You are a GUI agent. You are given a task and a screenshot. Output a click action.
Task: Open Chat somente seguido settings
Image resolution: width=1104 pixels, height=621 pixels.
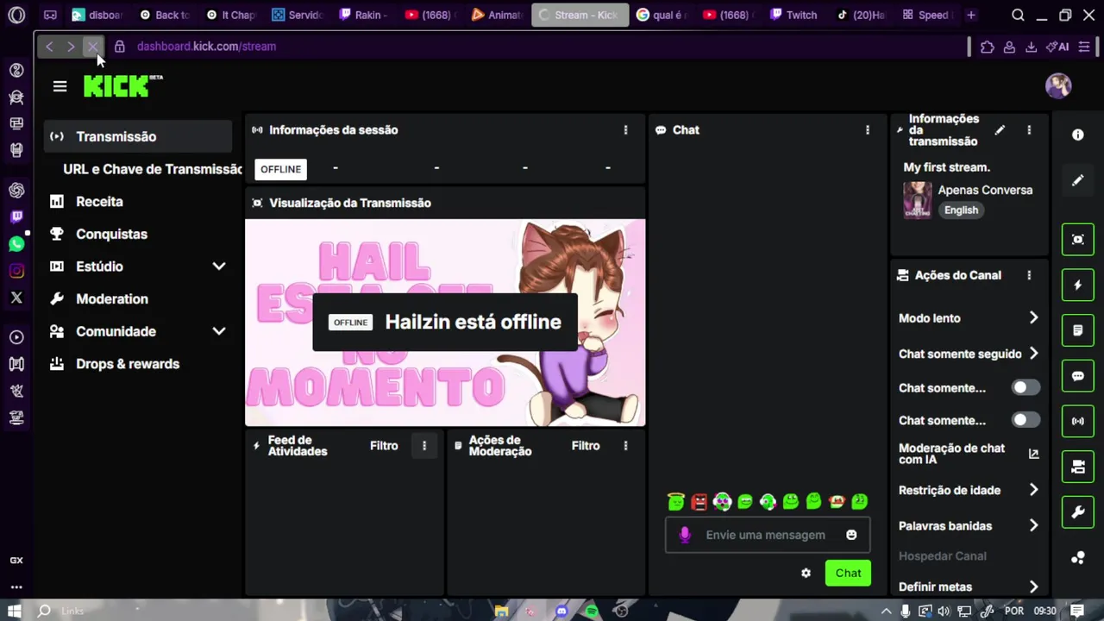[x=969, y=354]
